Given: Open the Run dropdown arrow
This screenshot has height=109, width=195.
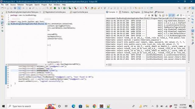Looking at the screenshot, I should point(67,8).
